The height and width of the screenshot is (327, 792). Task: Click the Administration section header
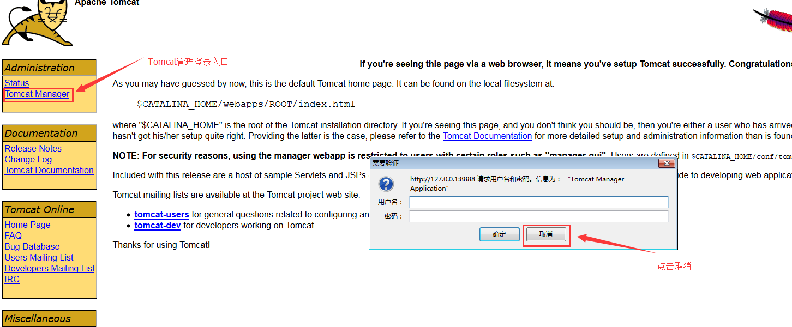[50, 68]
